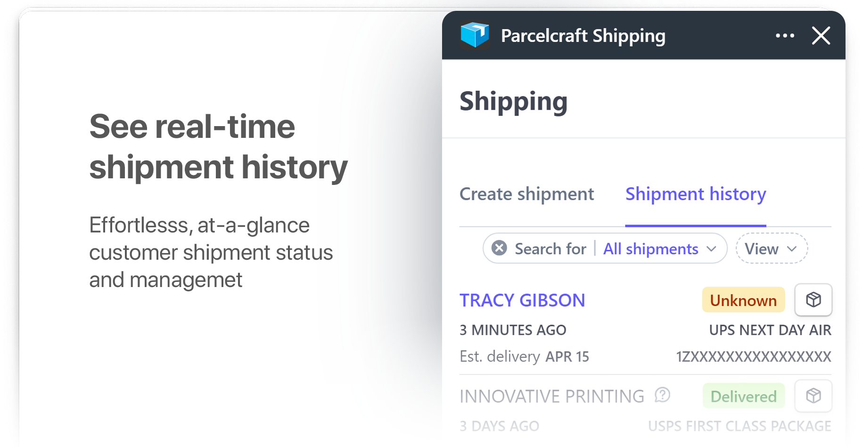This screenshot has width=862, height=447.
Task: Click the Innovative Printing shipment entry
Action: pos(552,396)
